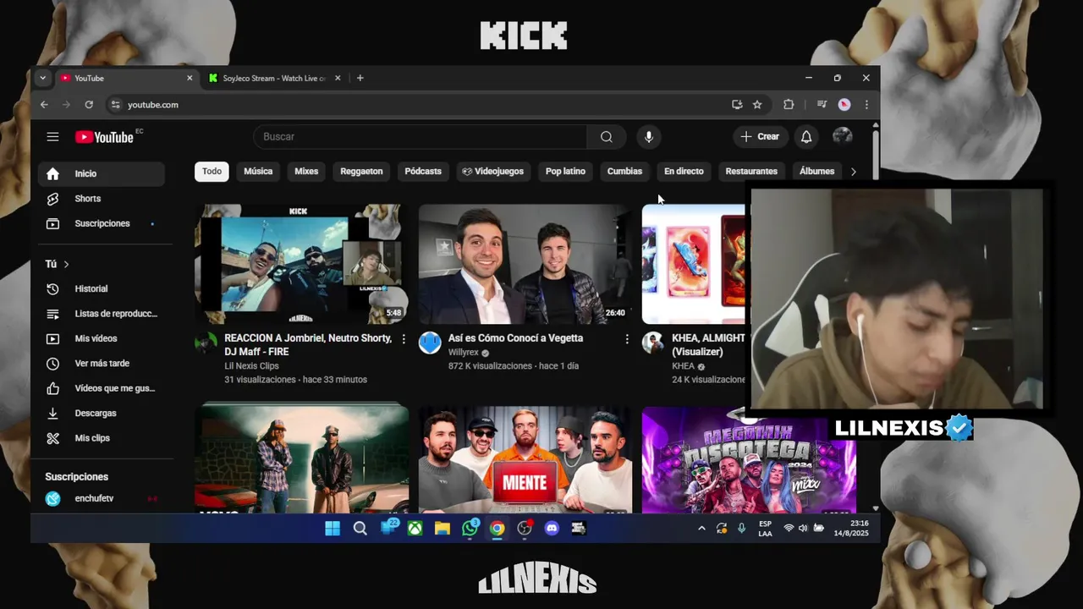Bookmark this page with the star
The image size is (1083, 609).
click(x=757, y=105)
